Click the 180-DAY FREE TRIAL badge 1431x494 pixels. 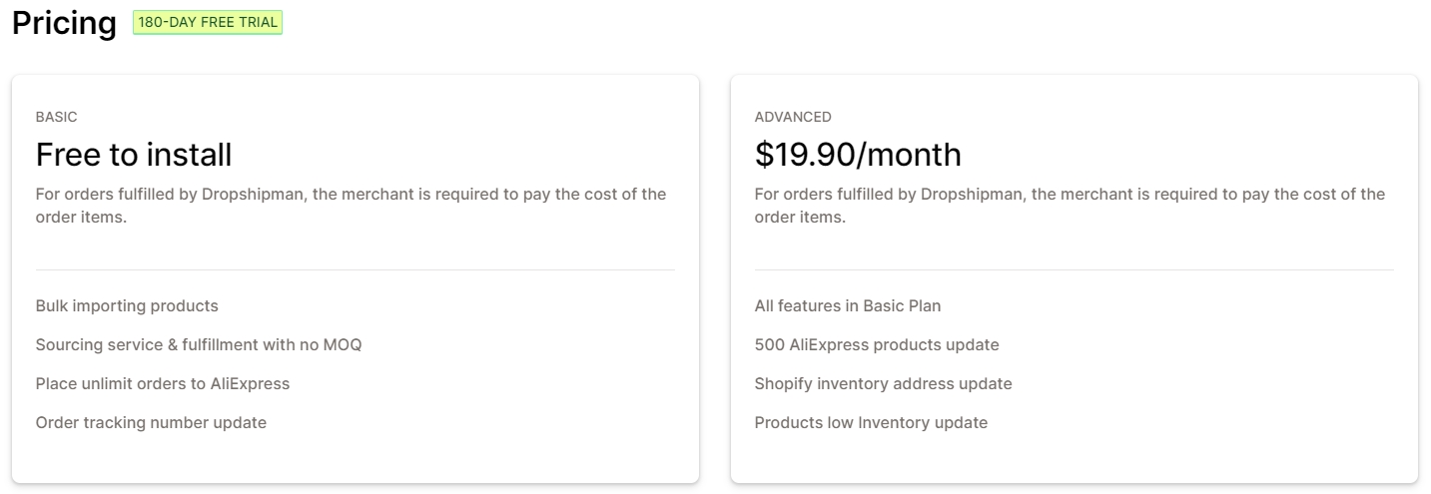(x=208, y=22)
